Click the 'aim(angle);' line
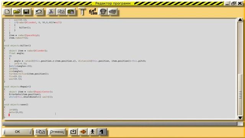 [x=16, y=71]
